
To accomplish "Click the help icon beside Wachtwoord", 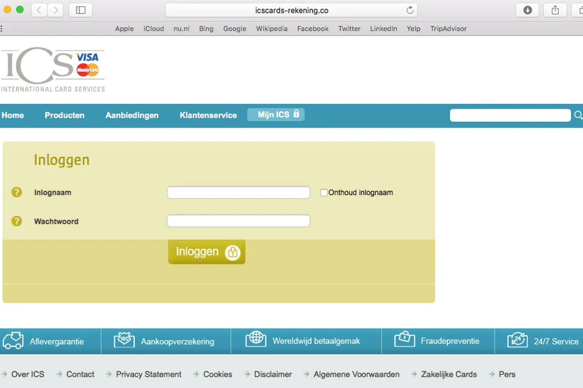I will pyautogui.click(x=17, y=221).
